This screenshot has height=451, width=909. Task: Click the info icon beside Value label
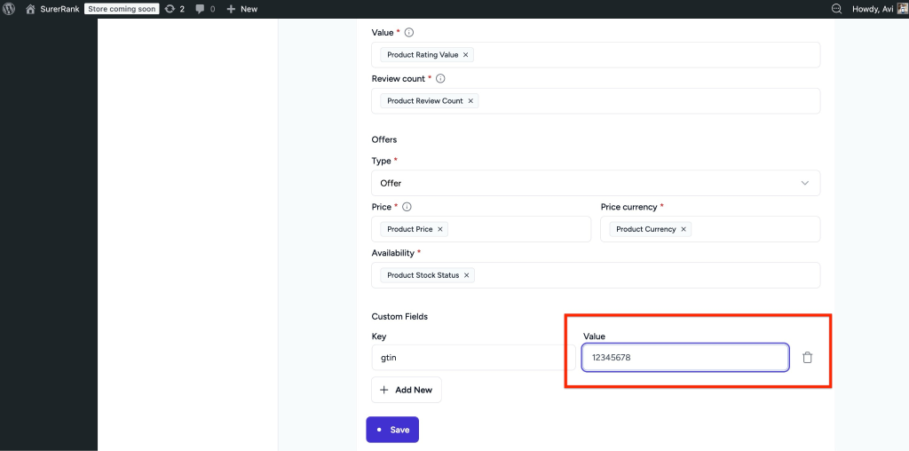[409, 33]
